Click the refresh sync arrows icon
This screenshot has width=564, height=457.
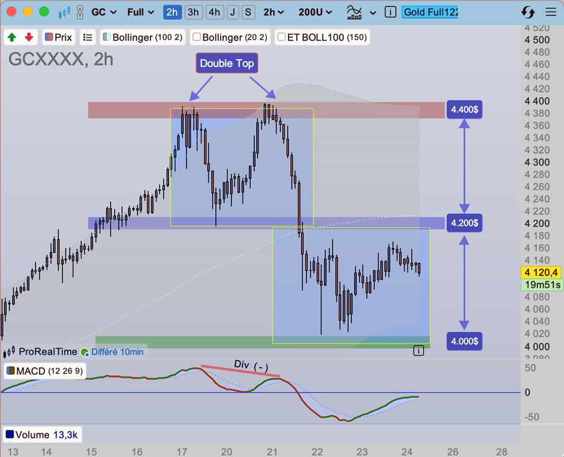(x=528, y=12)
